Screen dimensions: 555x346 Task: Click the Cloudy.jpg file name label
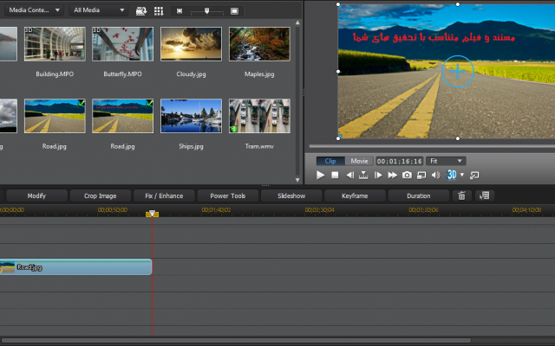coord(191,74)
